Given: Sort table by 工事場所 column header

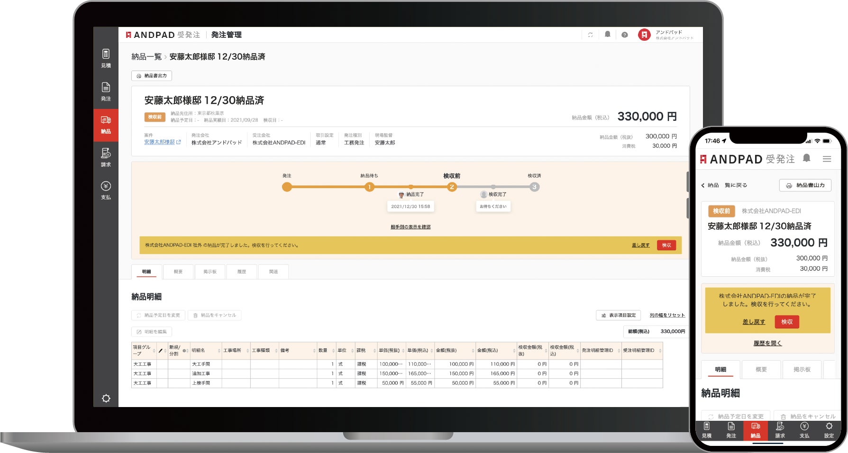Looking at the screenshot, I should 236,351.
